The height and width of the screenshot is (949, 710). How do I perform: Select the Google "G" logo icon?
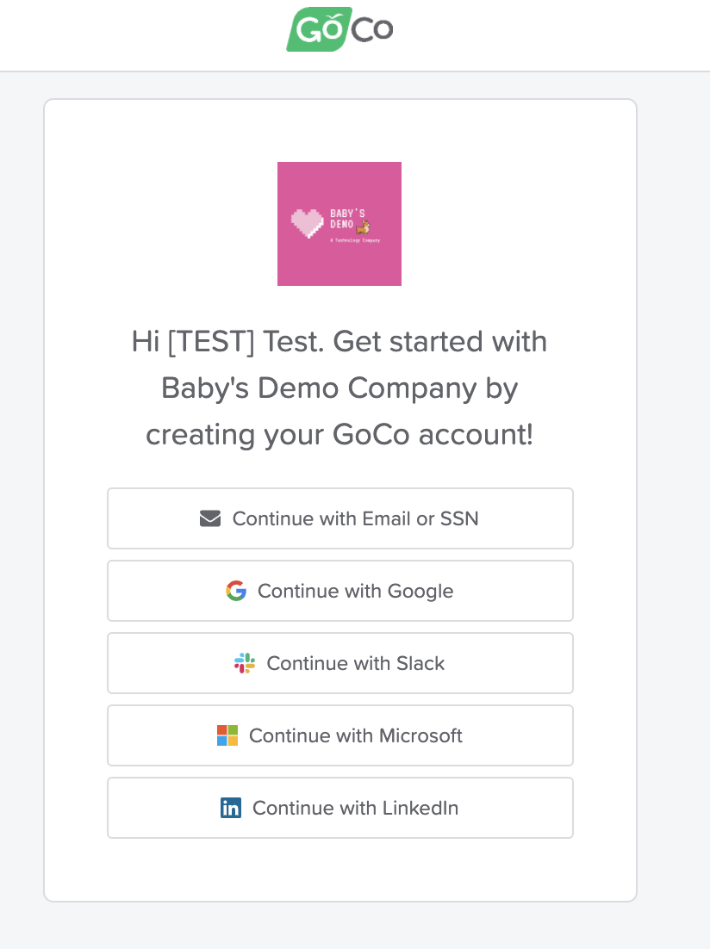[235, 591]
